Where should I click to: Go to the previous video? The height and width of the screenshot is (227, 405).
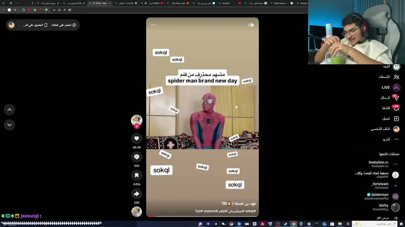point(9,110)
